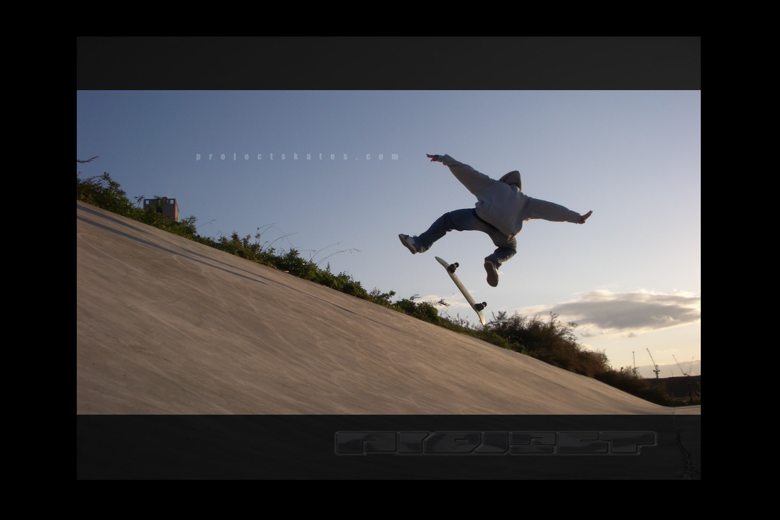Click the skateboard's lower truck wheels
Image resolution: width=780 pixels, height=520 pixels.
coord(481,306)
